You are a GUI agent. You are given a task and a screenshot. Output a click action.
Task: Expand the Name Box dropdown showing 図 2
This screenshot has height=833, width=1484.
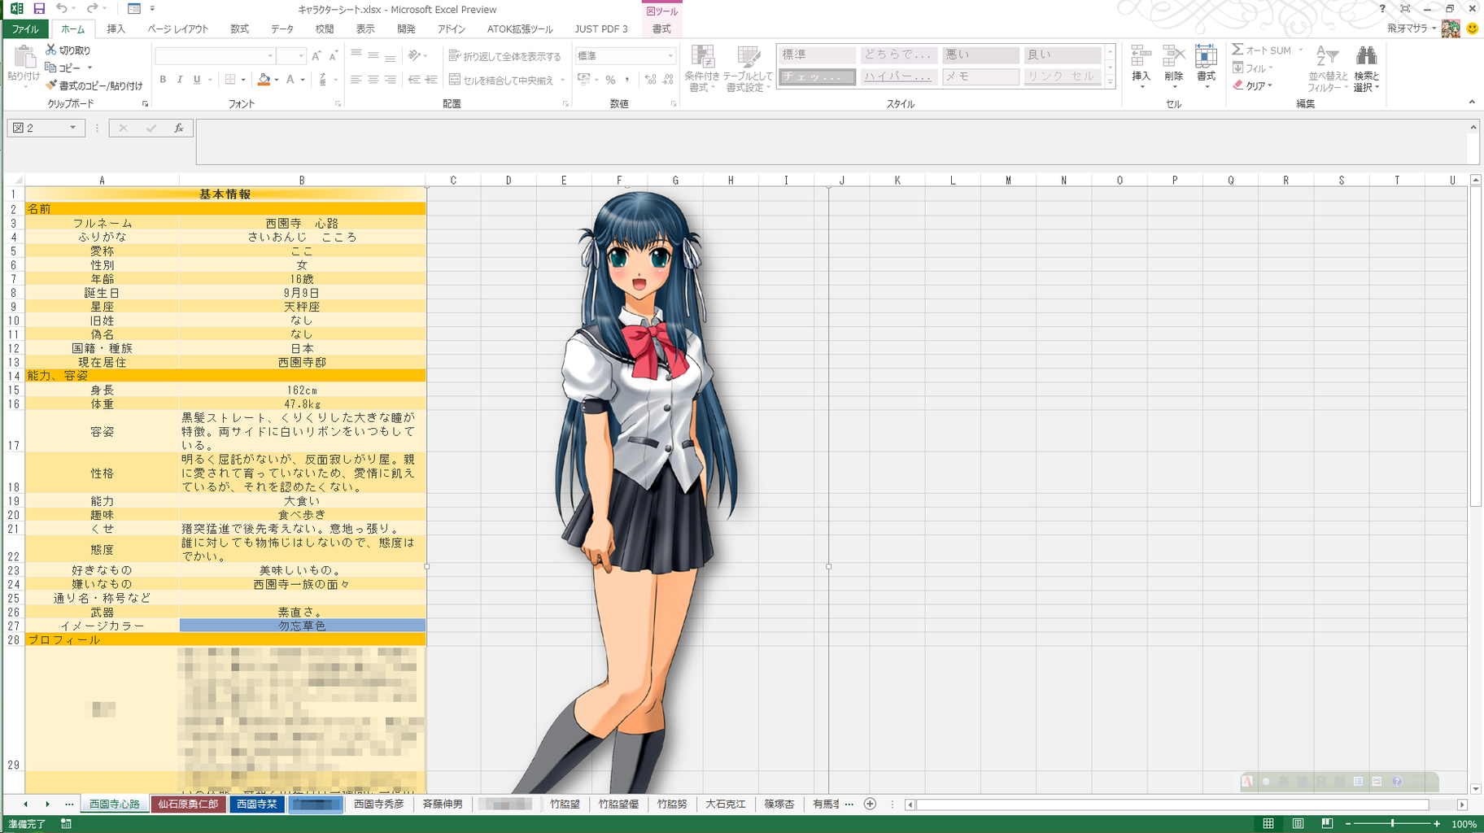point(73,128)
